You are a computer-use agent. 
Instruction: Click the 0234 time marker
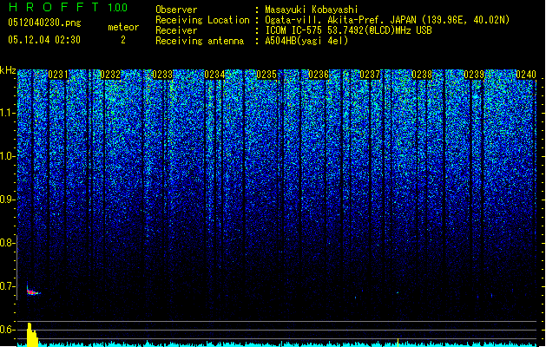(214, 75)
